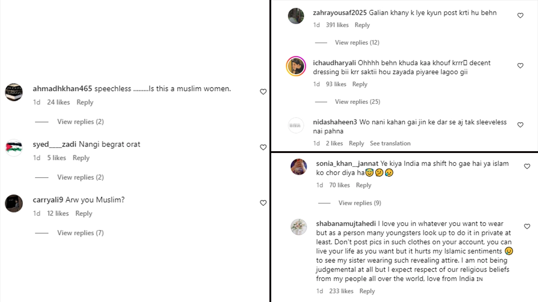Like sonia_khan__jannat's comment with heart
This screenshot has width=538, height=302.
[x=527, y=166]
